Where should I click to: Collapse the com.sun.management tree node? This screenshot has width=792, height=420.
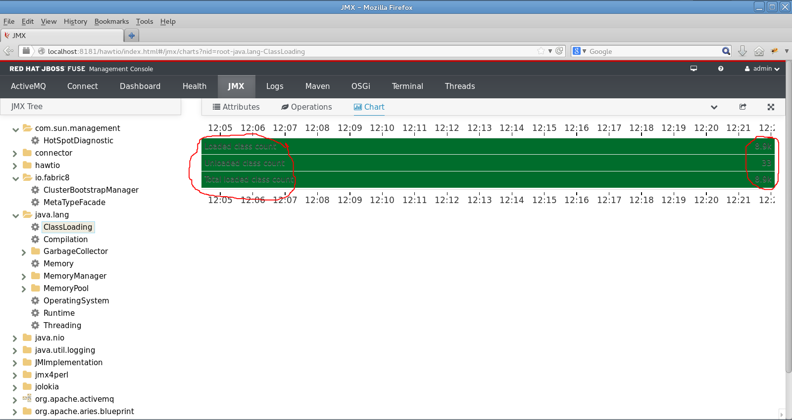coord(15,129)
